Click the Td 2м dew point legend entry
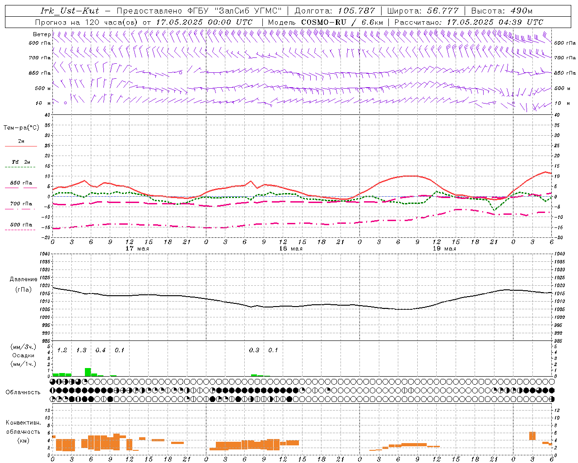Screen dimensions: 578x463 21,162
